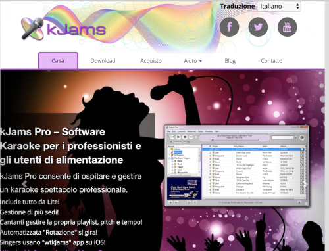This screenshot has width=329, height=251.
Task: Click the search field in app screenshot
Action: click(282, 137)
